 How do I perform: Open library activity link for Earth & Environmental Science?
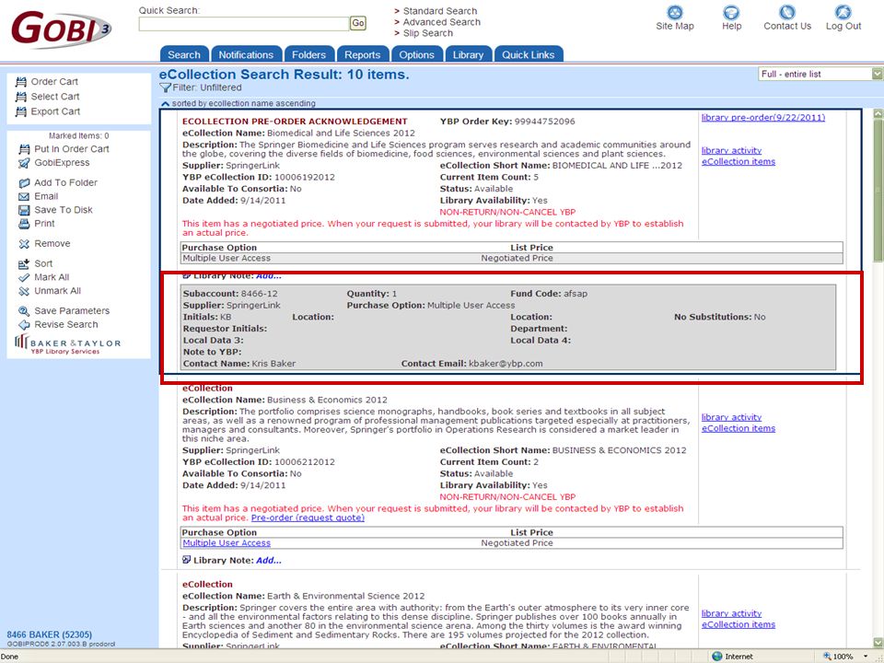(x=731, y=613)
